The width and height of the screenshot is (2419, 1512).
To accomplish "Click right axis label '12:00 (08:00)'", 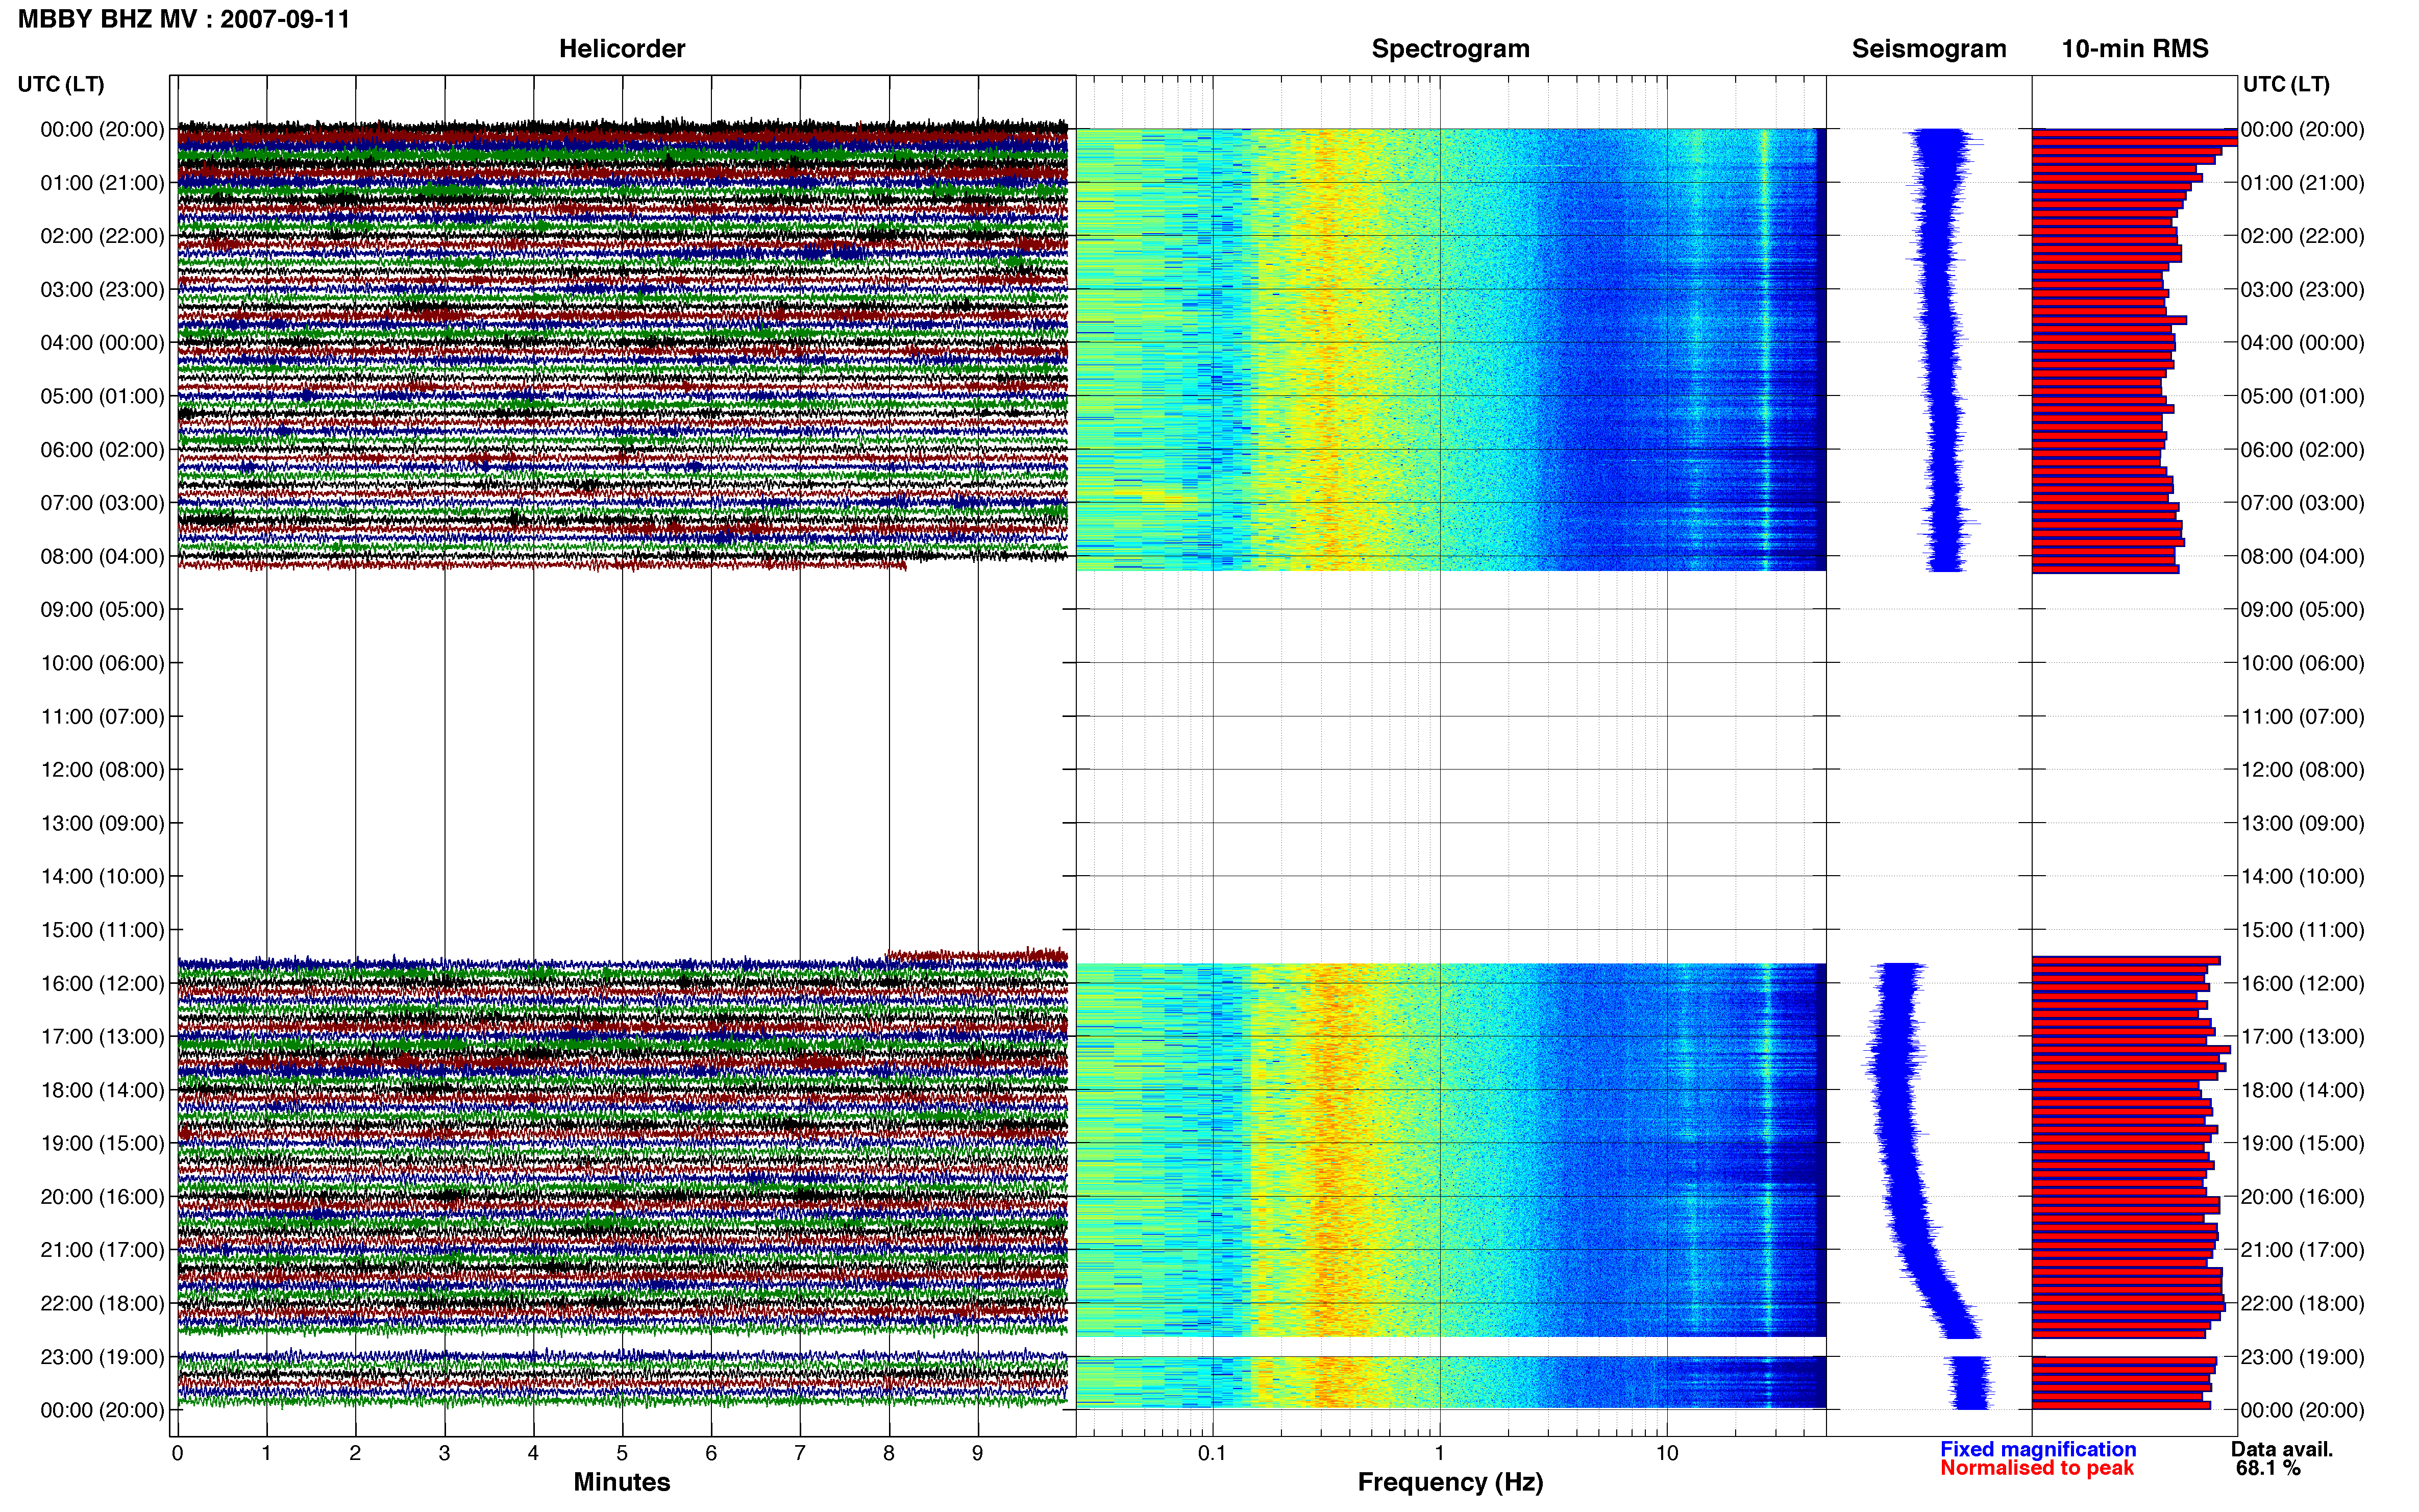I will click(x=2302, y=770).
